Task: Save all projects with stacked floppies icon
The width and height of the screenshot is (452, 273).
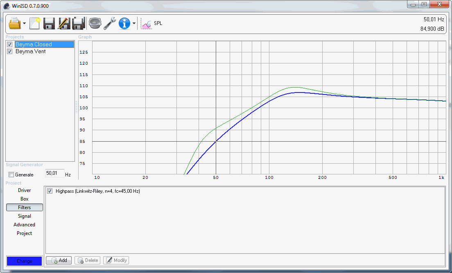Action: 78,23
